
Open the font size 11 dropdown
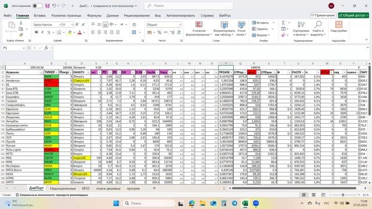click(x=72, y=24)
